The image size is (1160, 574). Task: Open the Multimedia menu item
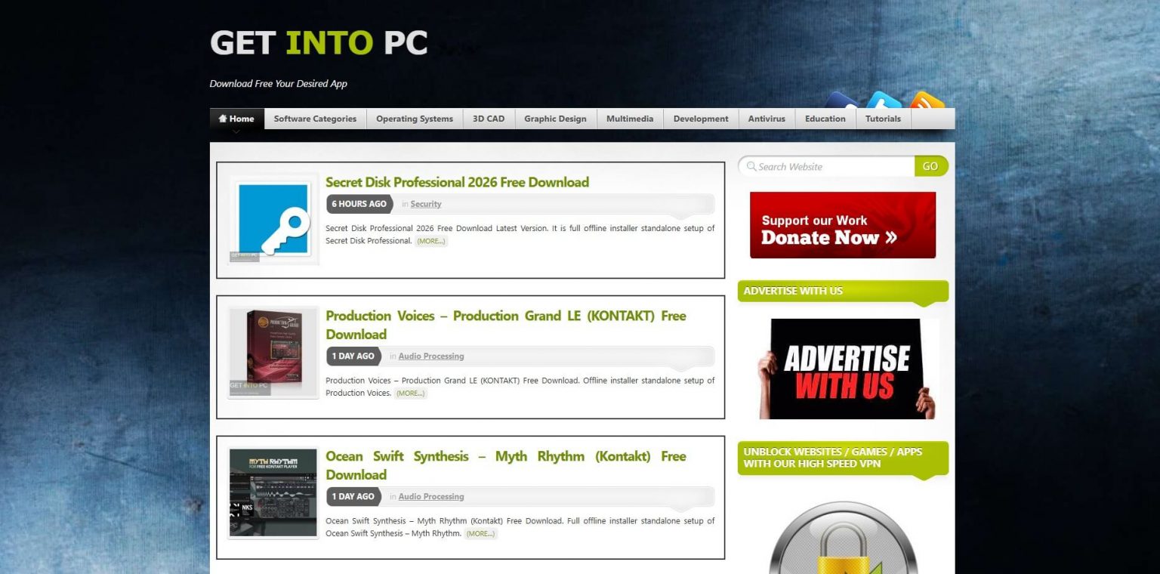click(x=630, y=119)
